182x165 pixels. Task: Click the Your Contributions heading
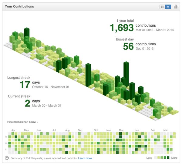click(19, 6)
